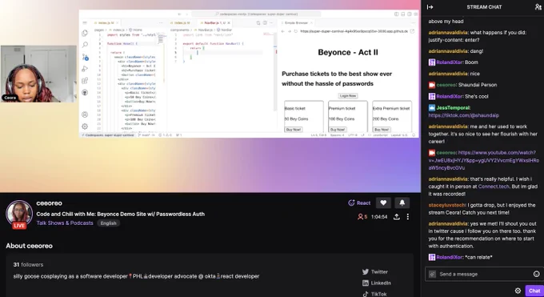Click the Login Now button
The width and height of the screenshot is (544, 297).
(x=348, y=95)
